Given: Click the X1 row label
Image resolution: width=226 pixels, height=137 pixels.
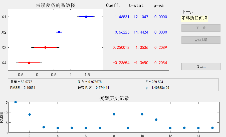Looking at the screenshot, I should 4,17.
